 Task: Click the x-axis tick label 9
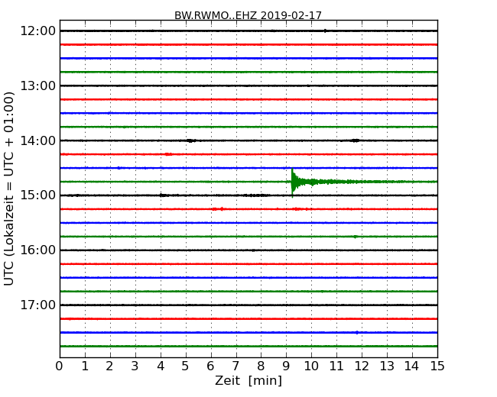(x=286, y=366)
